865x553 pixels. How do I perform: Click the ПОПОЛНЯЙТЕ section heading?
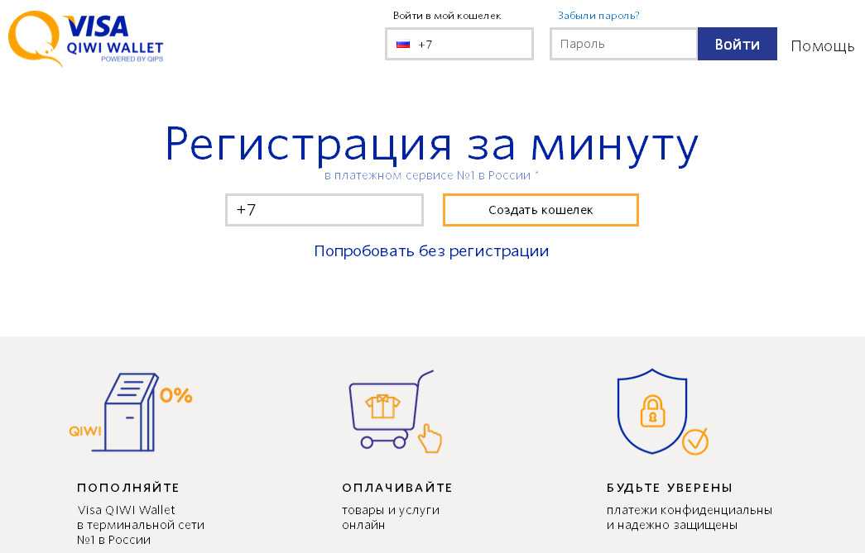tap(128, 488)
